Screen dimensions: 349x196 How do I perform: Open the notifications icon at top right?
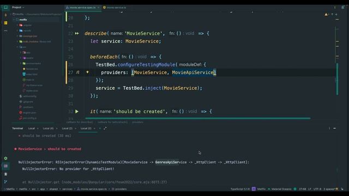click(x=343, y=7)
